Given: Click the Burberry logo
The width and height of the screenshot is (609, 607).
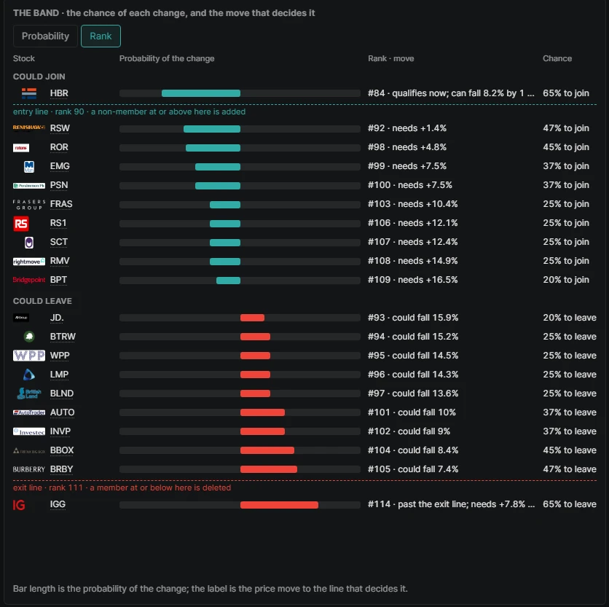Looking at the screenshot, I should coord(29,469).
